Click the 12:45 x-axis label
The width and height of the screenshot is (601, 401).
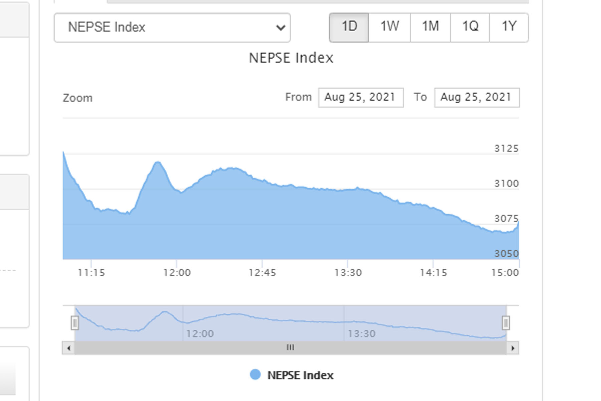[262, 273]
